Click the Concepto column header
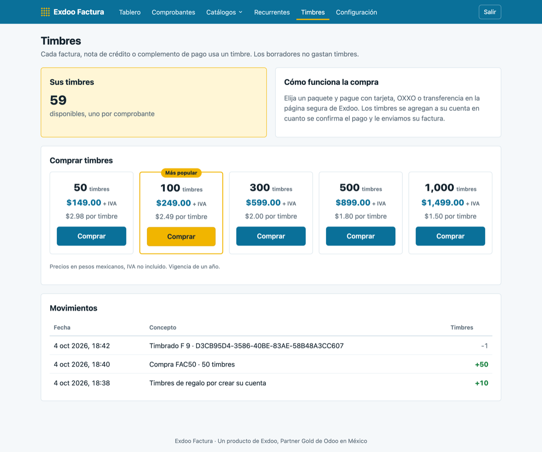This screenshot has height=452, width=542. click(163, 327)
